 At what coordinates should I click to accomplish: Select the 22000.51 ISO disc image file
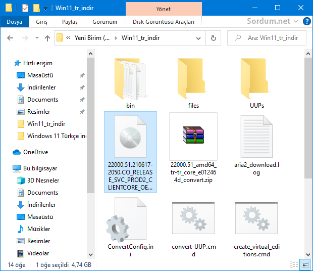(130, 152)
